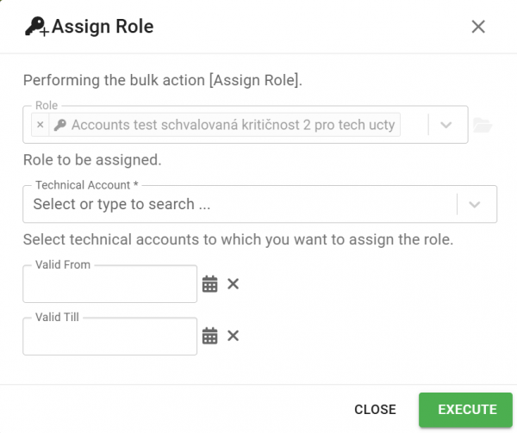Select the Accounts test schvalovaná role chip text
The width and height of the screenshot is (517, 433).
[x=234, y=125]
